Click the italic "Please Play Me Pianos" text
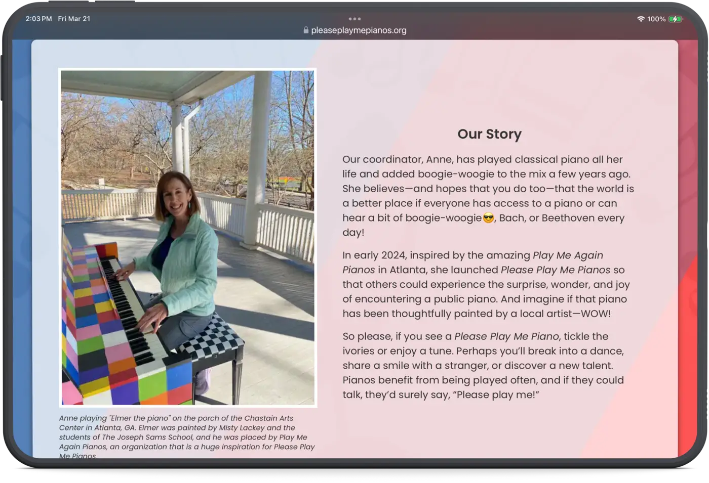The image size is (709, 483). [555, 270]
